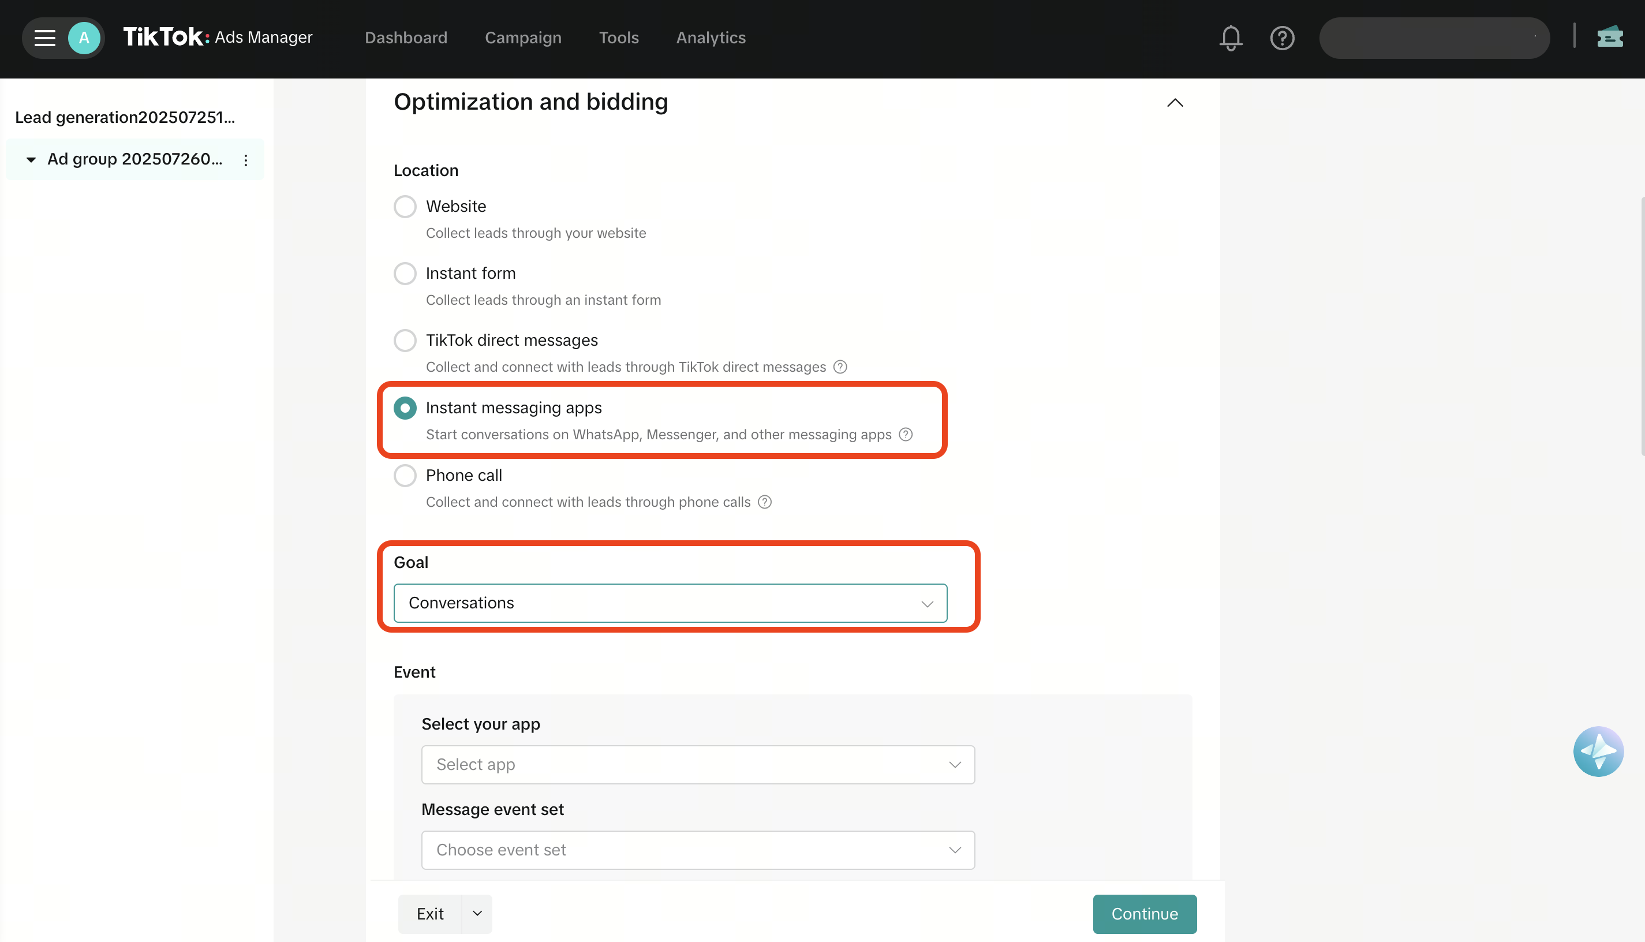Select the Website location option
This screenshot has width=1645, height=942.
click(x=405, y=205)
